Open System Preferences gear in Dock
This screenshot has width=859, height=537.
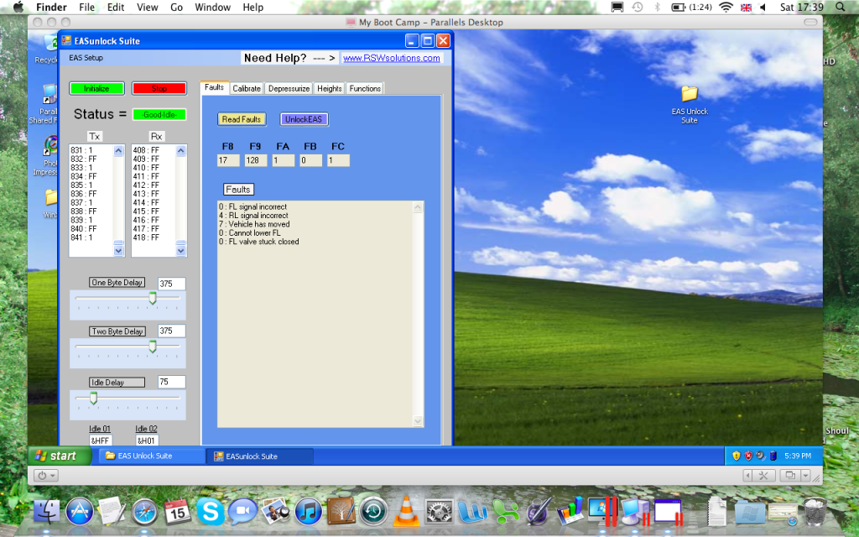[440, 512]
